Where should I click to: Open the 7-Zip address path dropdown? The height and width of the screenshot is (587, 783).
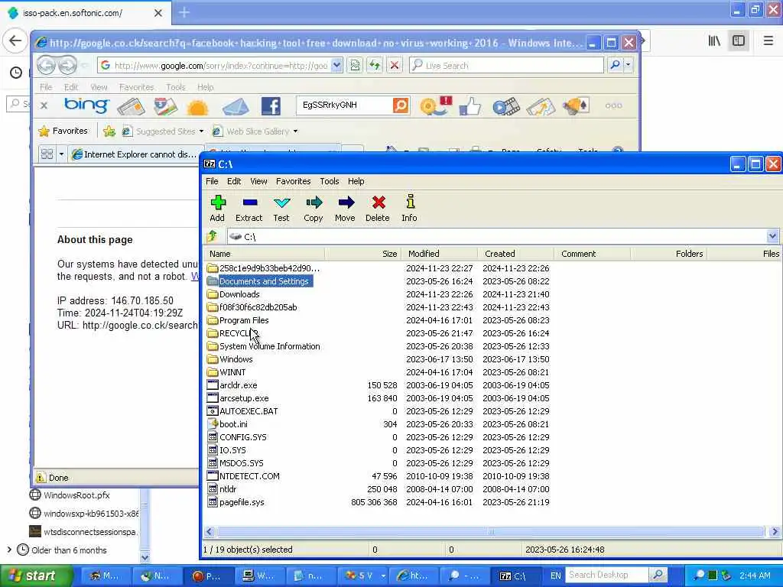(x=772, y=236)
